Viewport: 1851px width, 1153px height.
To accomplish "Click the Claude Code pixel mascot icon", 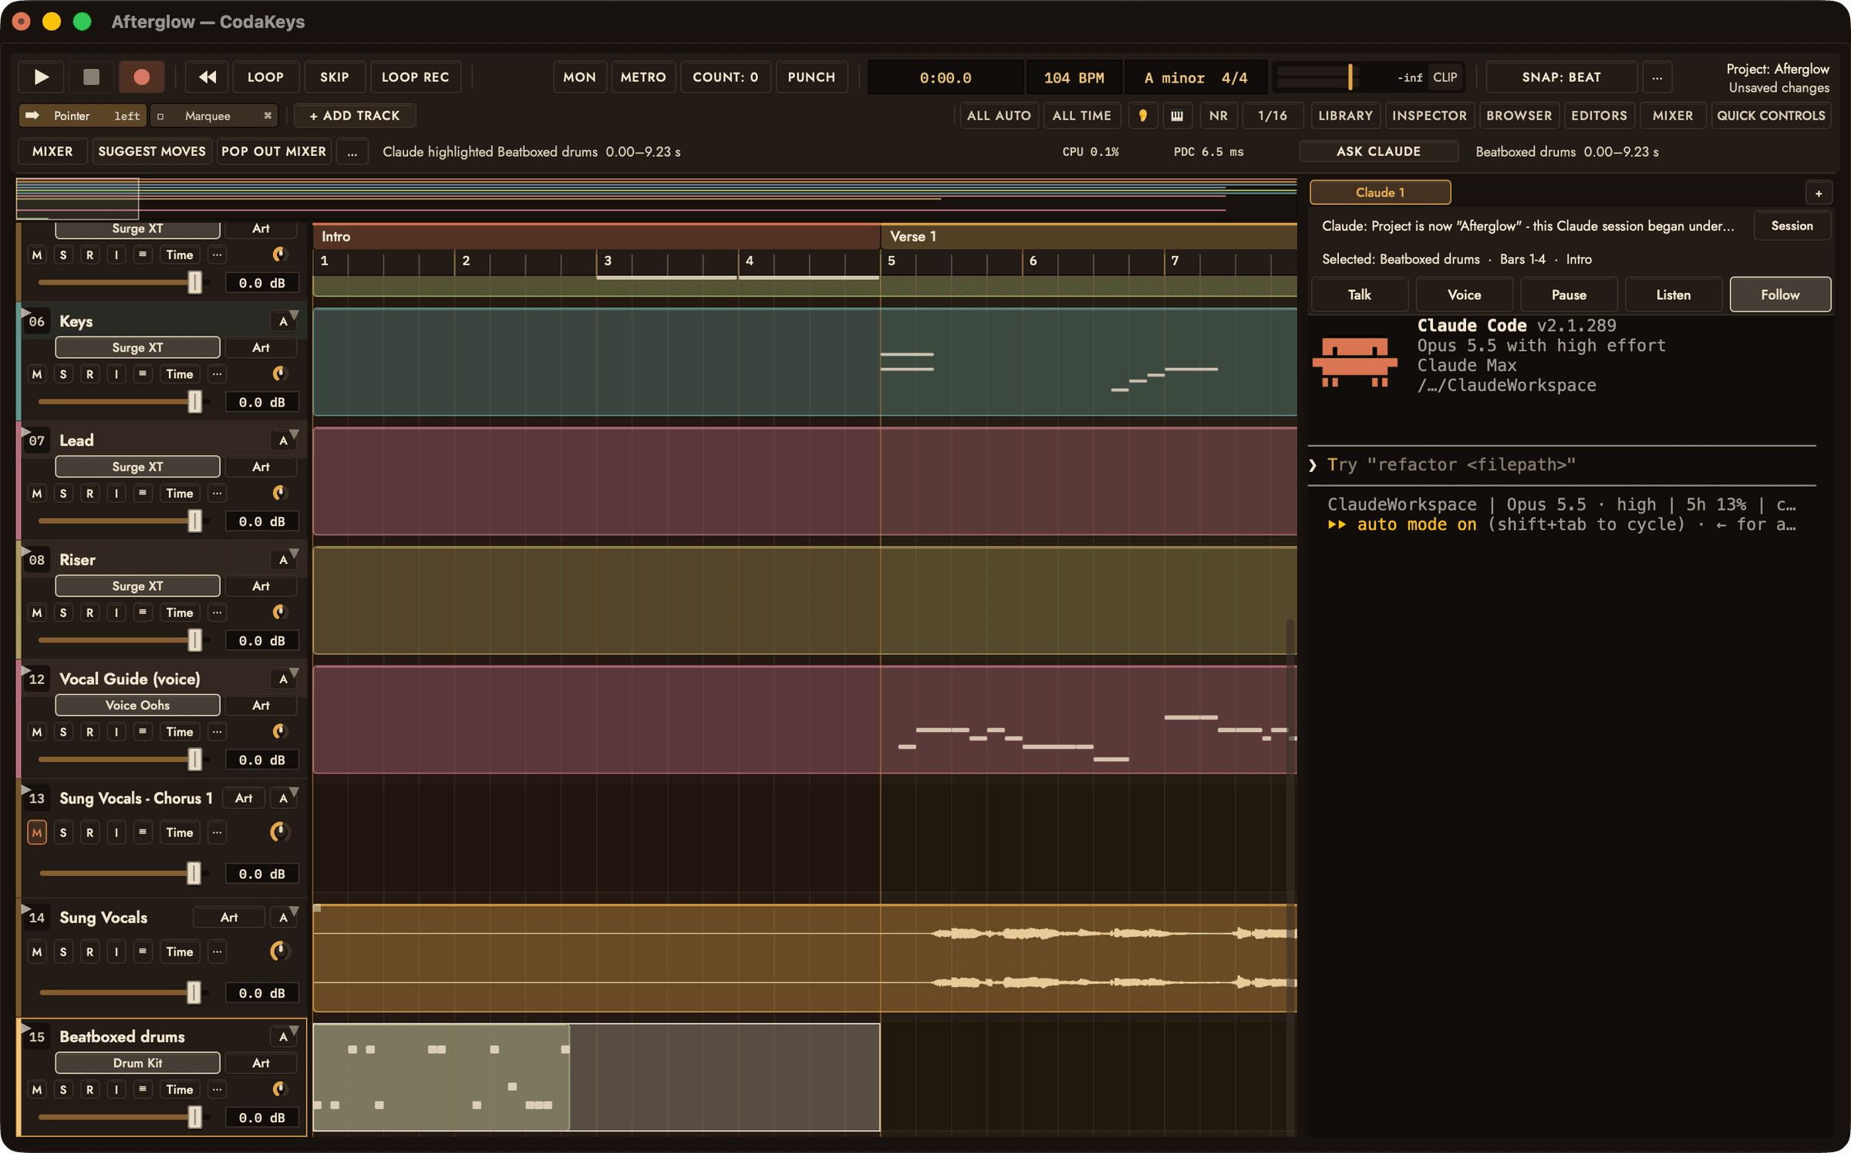I will 1355,361.
